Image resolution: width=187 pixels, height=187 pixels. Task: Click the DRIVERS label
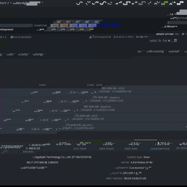coord(28,152)
